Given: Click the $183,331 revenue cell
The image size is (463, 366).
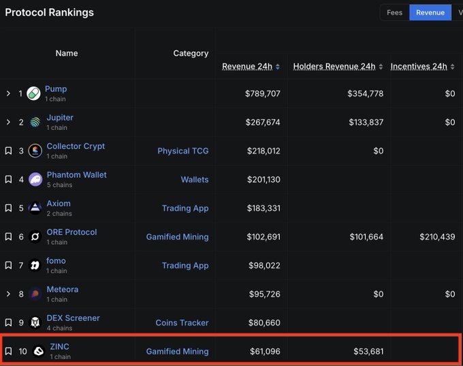Looking at the screenshot, I should point(264,208).
